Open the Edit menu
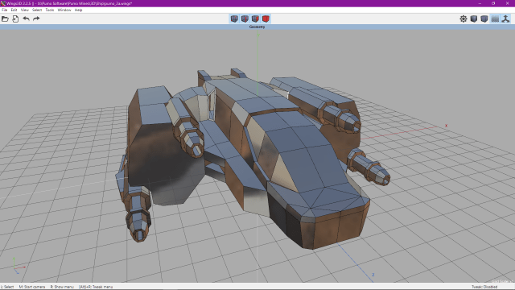 coord(14,10)
